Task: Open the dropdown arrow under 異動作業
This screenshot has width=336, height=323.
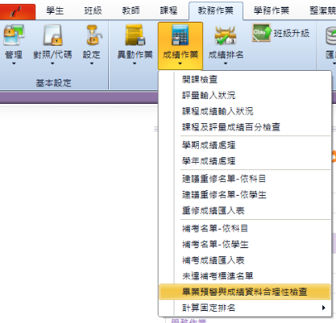Action: tap(135, 64)
